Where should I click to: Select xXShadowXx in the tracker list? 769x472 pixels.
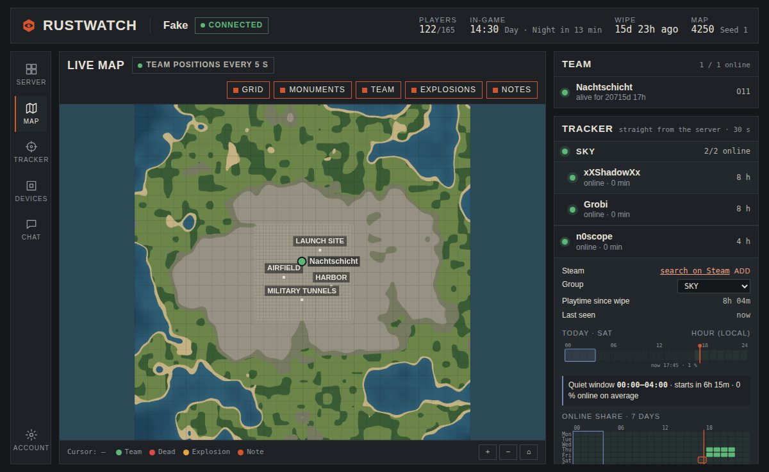click(656, 177)
